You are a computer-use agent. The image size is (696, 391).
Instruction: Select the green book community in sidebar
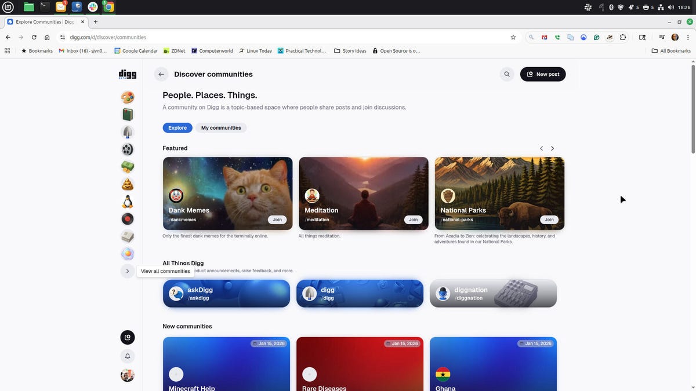pyautogui.click(x=127, y=114)
